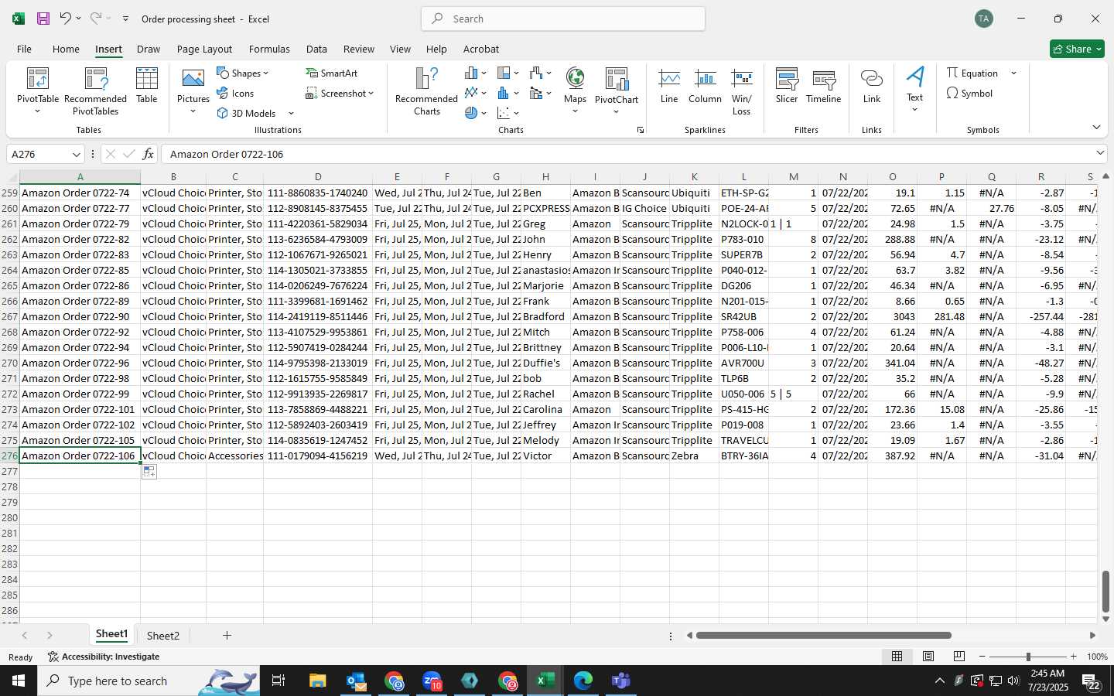
Task: Click the Auto Fill Options button
Action: 149,472
